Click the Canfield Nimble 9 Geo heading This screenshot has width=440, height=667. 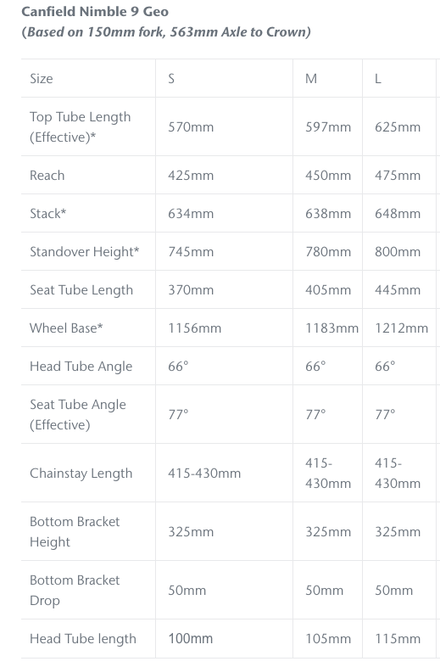95,12
